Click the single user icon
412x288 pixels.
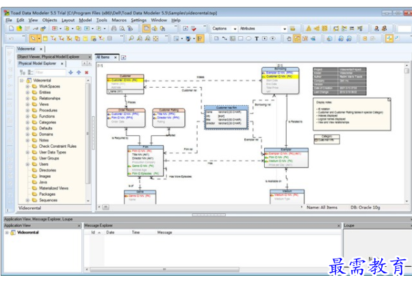pyautogui.click(x=376, y=28)
